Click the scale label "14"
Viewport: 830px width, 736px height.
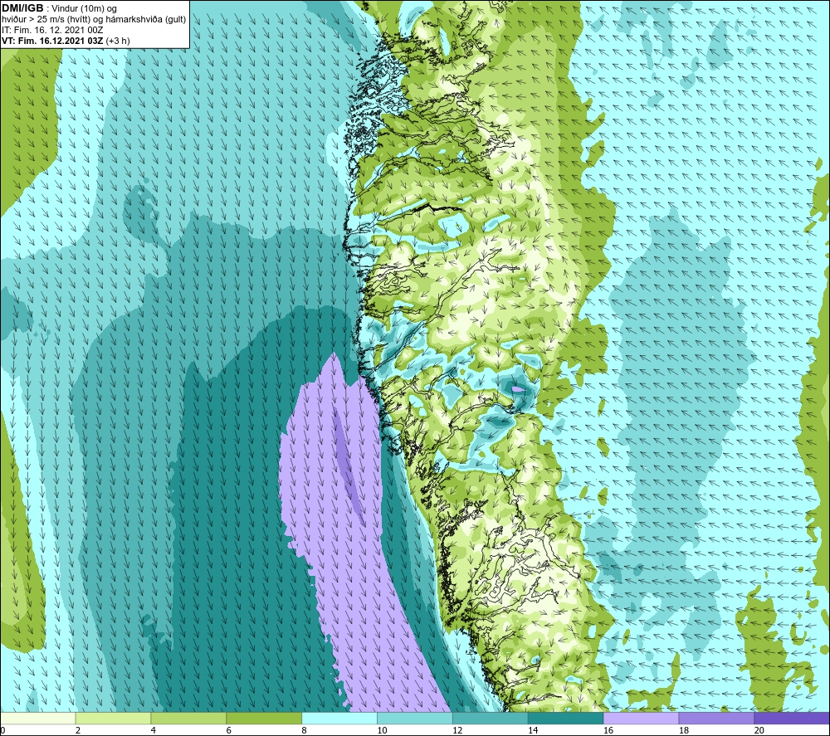coord(533,730)
